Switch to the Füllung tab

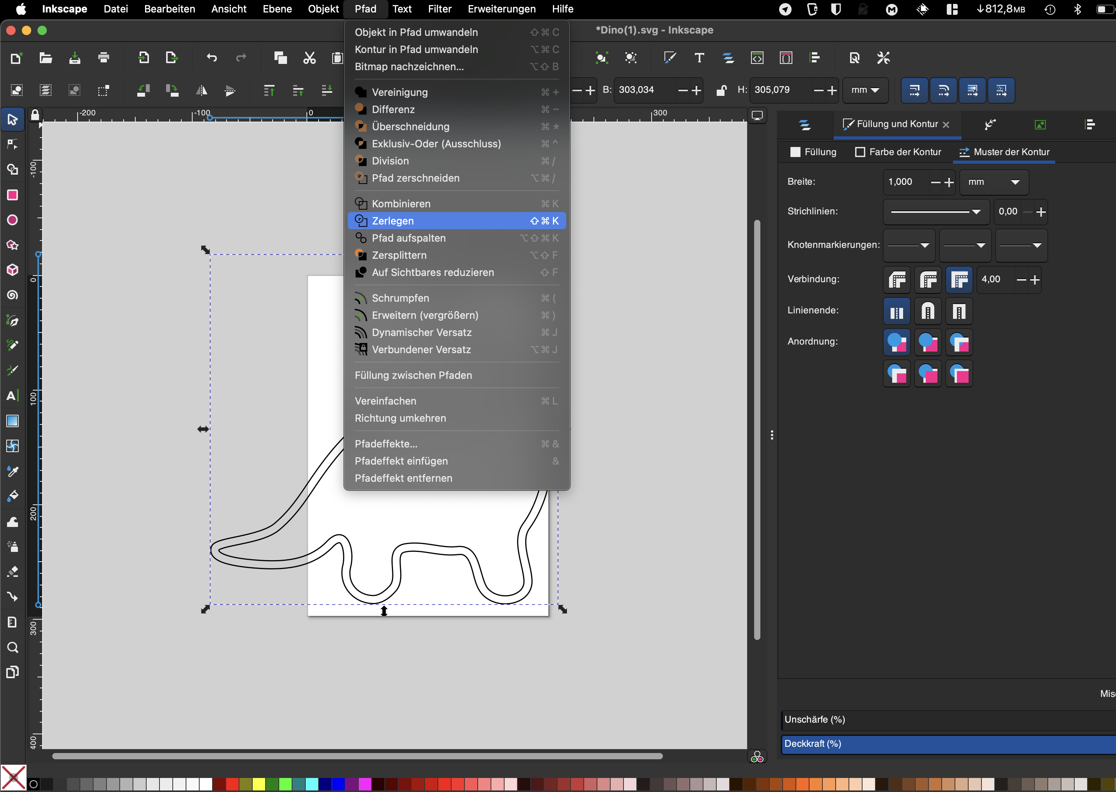coord(813,152)
